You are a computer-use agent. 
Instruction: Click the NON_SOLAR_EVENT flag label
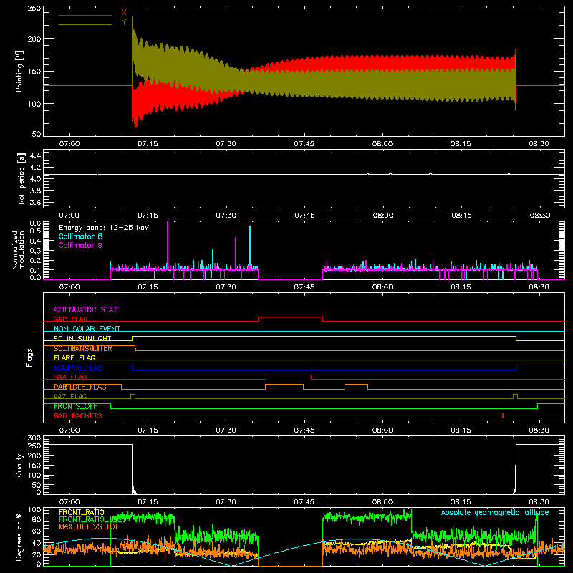tap(87, 329)
